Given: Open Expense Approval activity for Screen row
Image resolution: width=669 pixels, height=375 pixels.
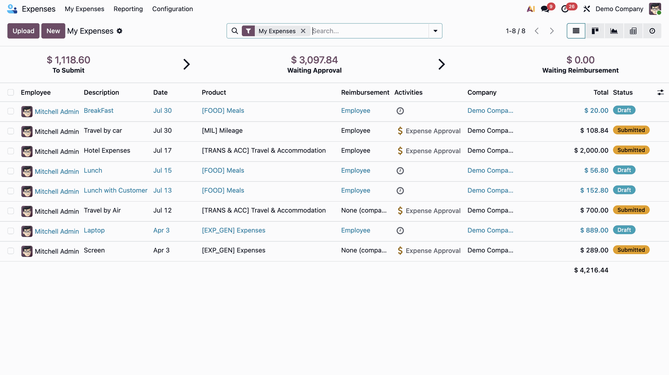Looking at the screenshot, I should point(429,251).
